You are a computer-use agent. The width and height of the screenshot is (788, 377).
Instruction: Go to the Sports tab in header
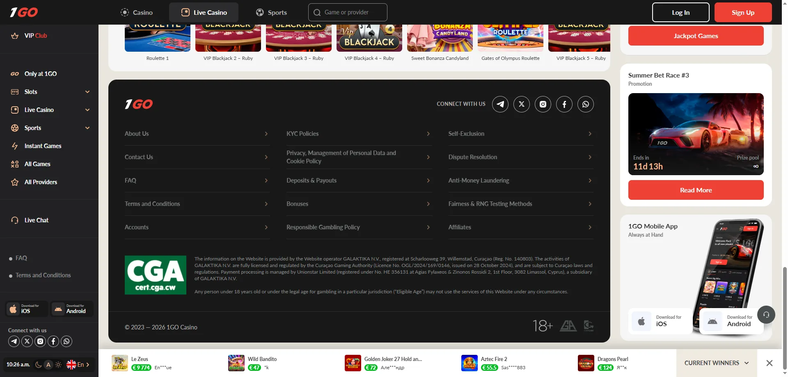click(x=271, y=12)
